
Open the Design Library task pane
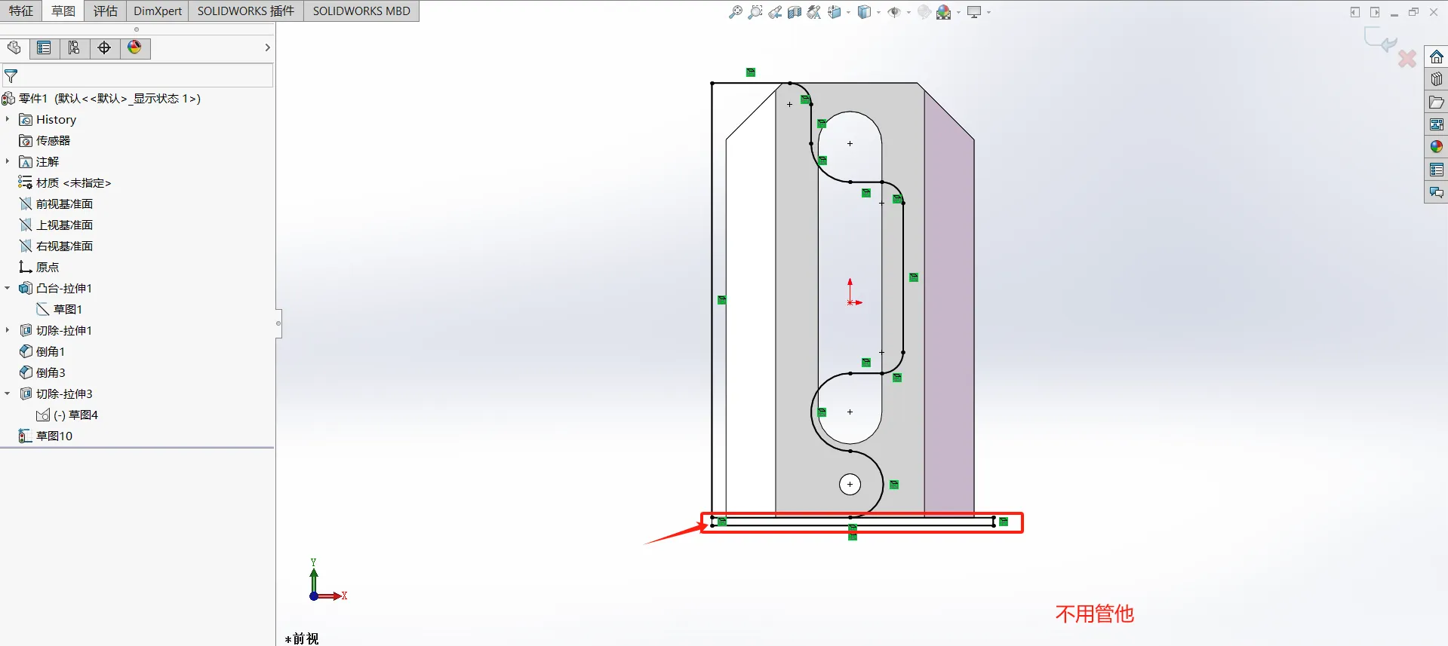(1436, 79)
